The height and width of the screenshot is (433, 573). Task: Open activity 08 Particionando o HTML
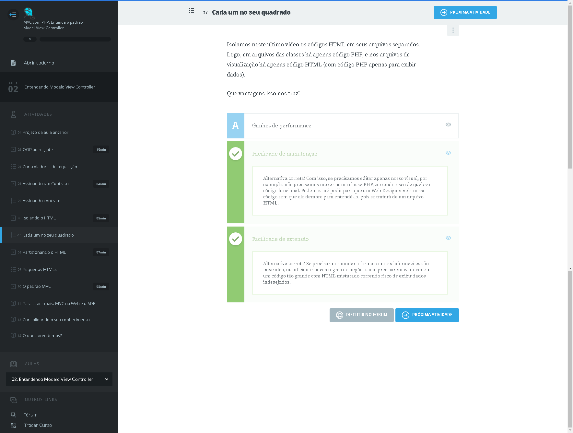click(x=44, y=252)
